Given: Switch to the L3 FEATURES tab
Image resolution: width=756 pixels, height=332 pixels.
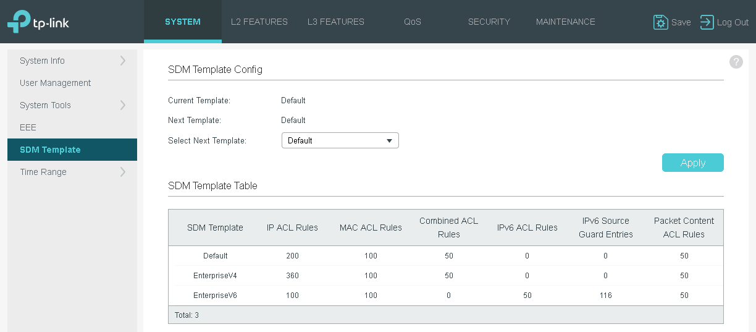Looking at the screenshot, I should tap(336, 22).
